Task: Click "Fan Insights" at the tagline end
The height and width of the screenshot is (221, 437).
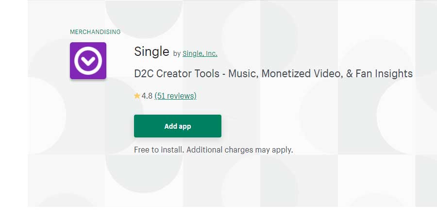Action: point(384,74)
